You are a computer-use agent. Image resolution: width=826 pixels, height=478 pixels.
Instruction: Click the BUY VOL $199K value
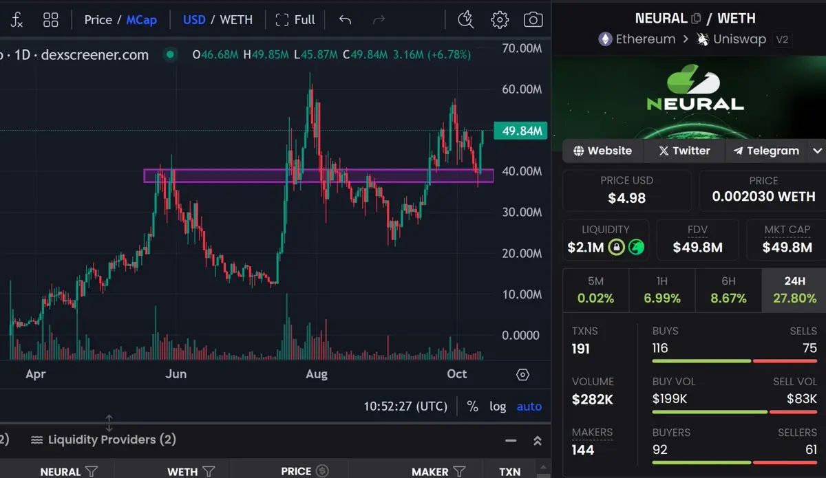[669, 398]
